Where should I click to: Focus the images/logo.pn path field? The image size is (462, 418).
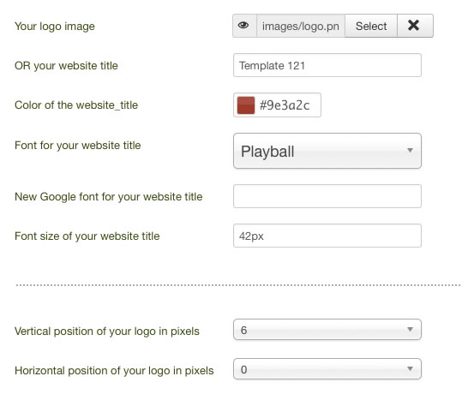[x=301, y=26]
